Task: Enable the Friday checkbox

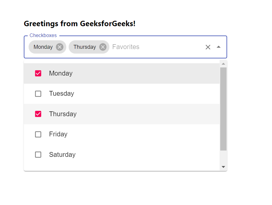Action: [38, 134]
